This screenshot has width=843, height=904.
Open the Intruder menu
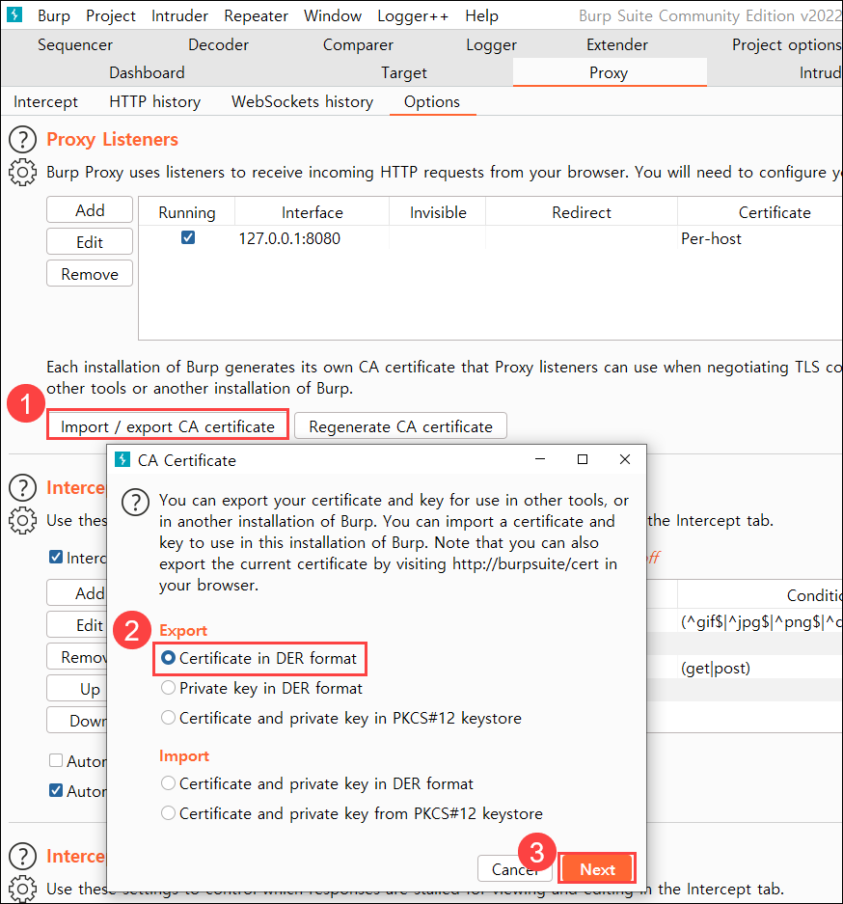(179, 15)
